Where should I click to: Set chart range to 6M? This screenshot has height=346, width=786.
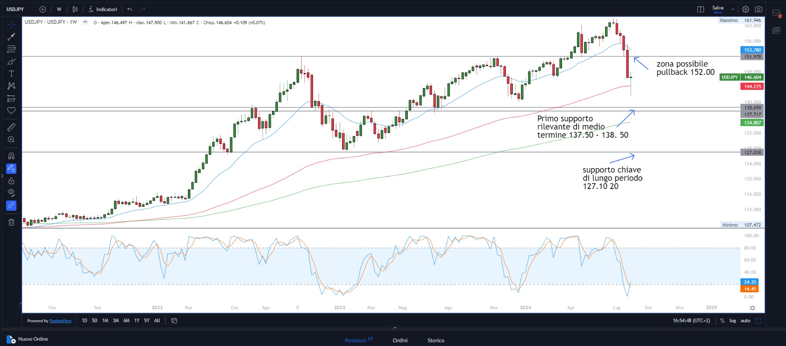[x=126, y=321]
